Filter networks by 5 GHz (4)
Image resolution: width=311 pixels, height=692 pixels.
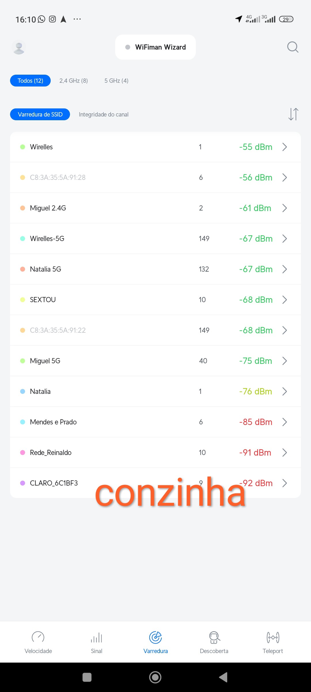pyautogui.click(x=116, y=81)
